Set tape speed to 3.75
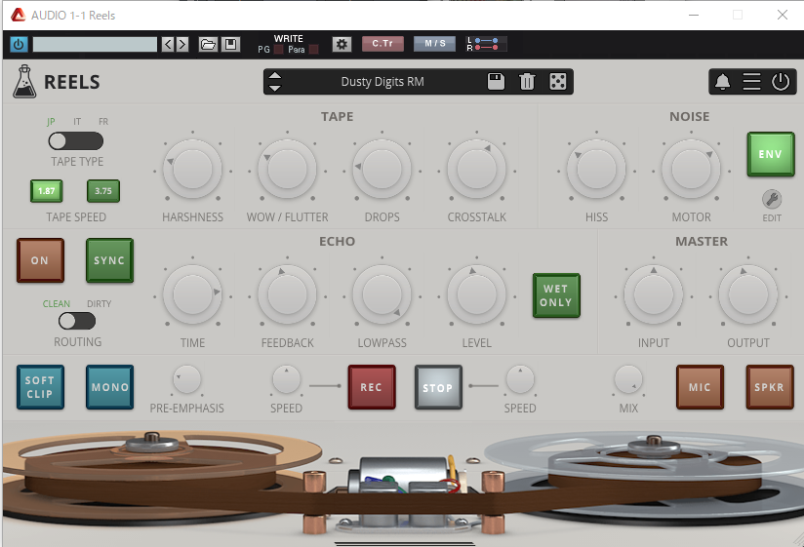The width and height of the screenshot is (804, 547). 103,191
